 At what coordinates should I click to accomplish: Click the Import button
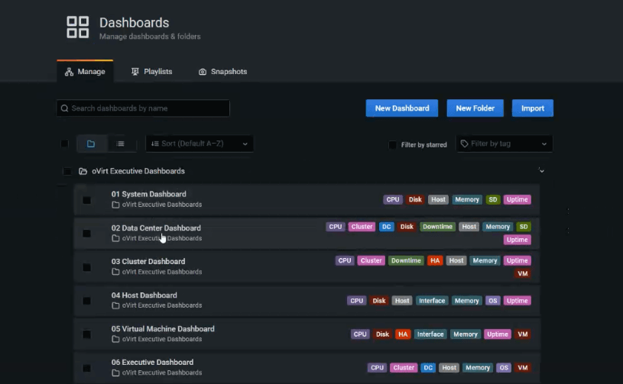coord(532,108)
